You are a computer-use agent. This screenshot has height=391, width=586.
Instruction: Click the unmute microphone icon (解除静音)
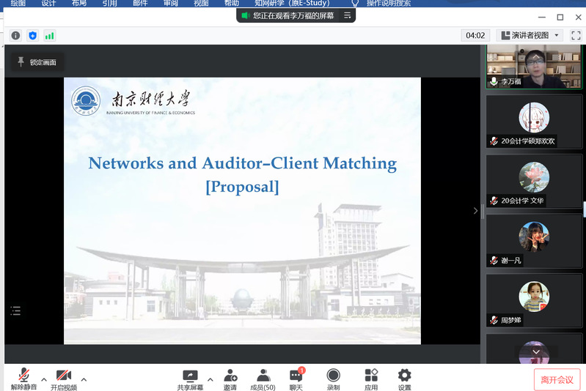tap(23, 376)
